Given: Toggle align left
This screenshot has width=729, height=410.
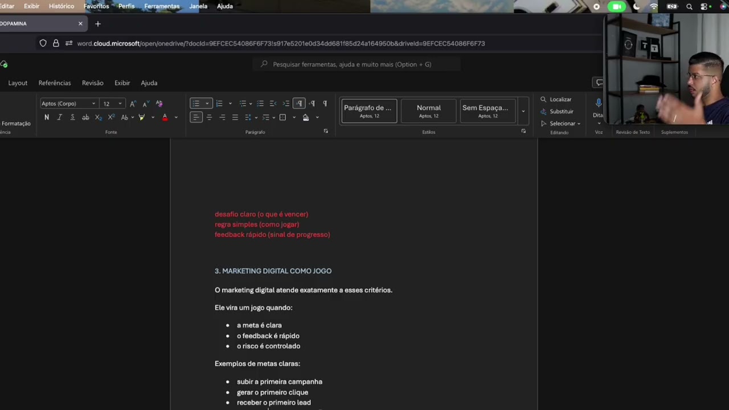Looking at the screenshot, I should (x=196, y=117).
